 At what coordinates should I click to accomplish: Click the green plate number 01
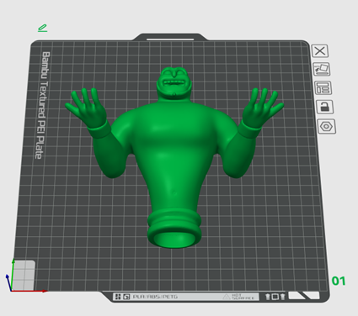[339, 281]
